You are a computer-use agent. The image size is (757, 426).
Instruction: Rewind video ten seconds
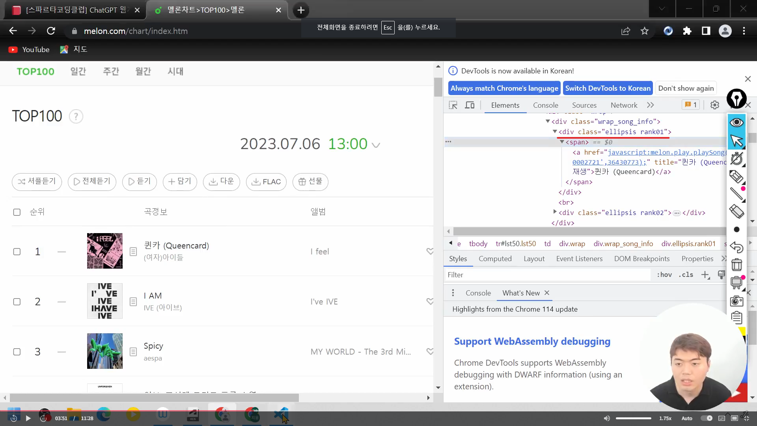pyautogui.click(x=13, y=419)
